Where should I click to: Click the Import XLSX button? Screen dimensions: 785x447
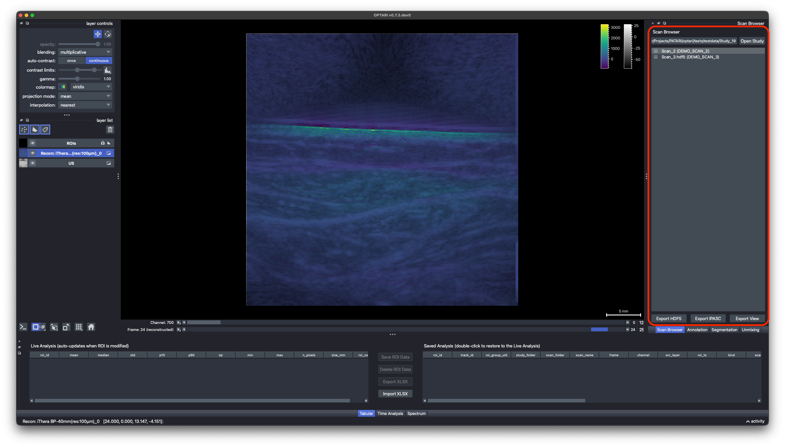coord(395,394)
